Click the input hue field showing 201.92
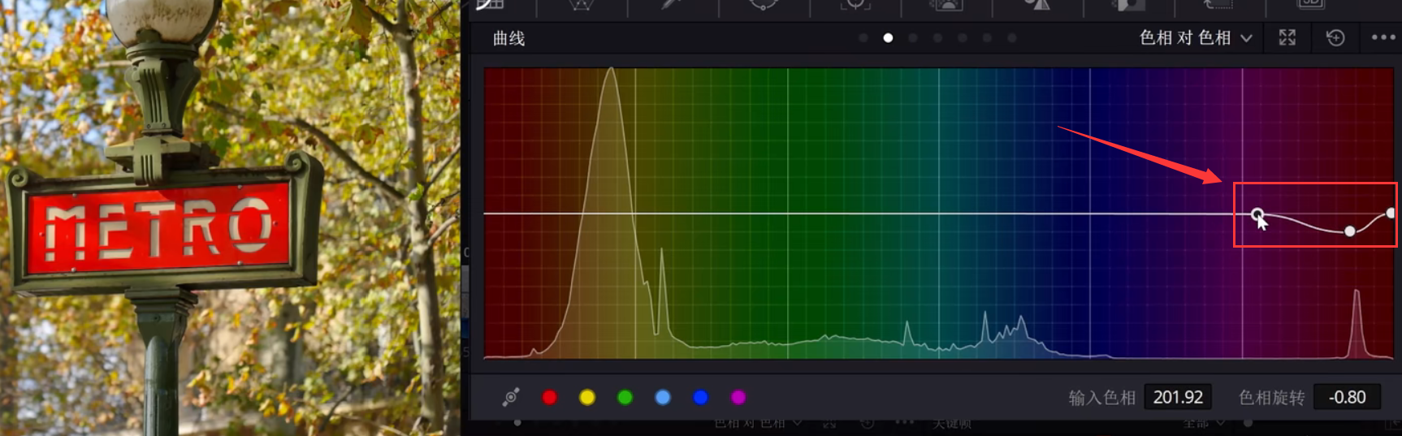Viewport: 1402px width, 436px height. click(x=1178, y=397)
